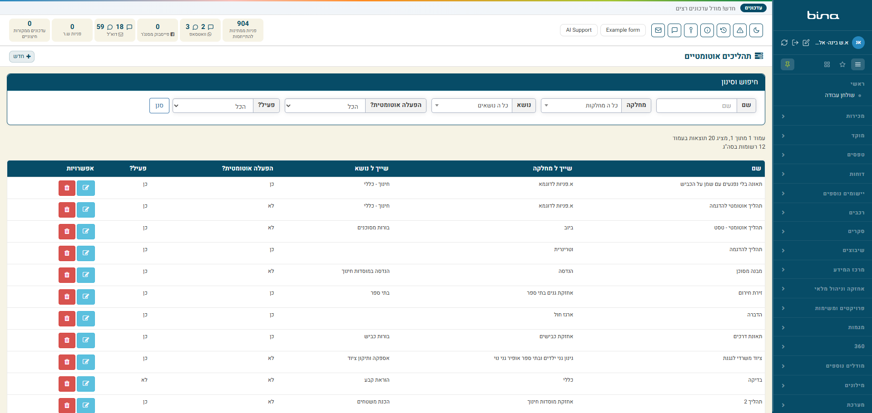Open the הפעלה אוטומטית? filter dropdown
This screenshot has height=413, width=872.
[x=325, y=106]
